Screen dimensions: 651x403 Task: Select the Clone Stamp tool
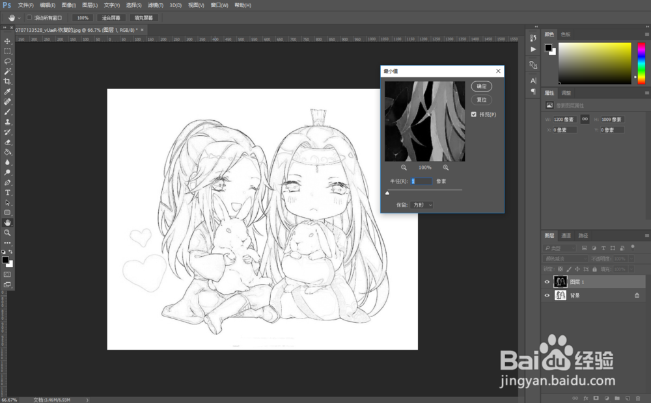click(x=7, y=122)
